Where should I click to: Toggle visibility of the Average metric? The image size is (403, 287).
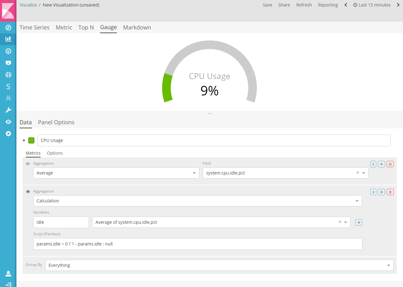click(28, 164)
